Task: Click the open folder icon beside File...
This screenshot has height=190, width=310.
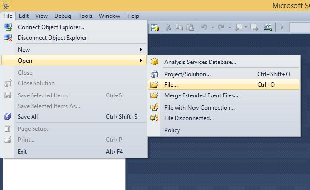Action: [x=154, y=84]
